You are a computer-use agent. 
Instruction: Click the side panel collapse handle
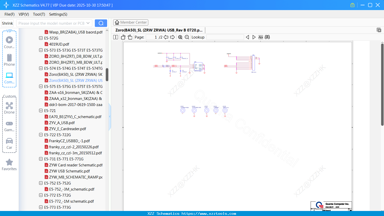(110, 117)
